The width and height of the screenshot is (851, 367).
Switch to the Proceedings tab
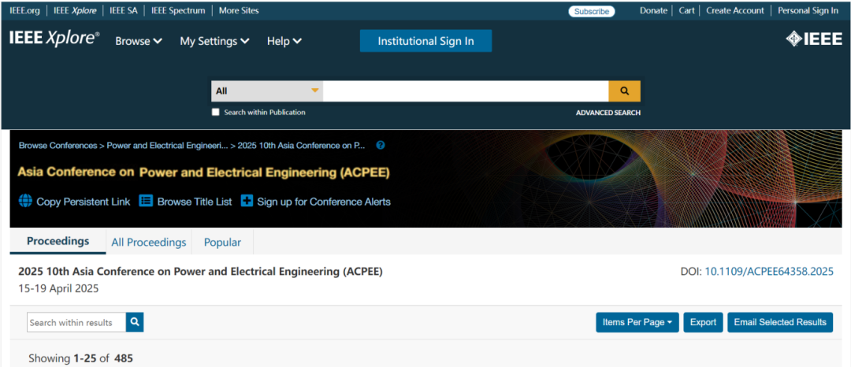click(x=58, y=241)
